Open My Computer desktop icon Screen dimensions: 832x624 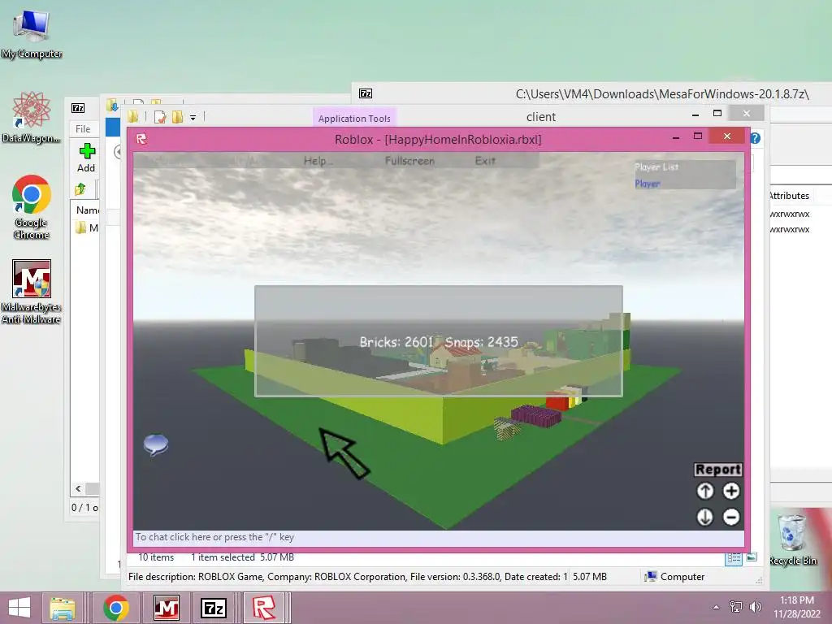coord(32,34)
